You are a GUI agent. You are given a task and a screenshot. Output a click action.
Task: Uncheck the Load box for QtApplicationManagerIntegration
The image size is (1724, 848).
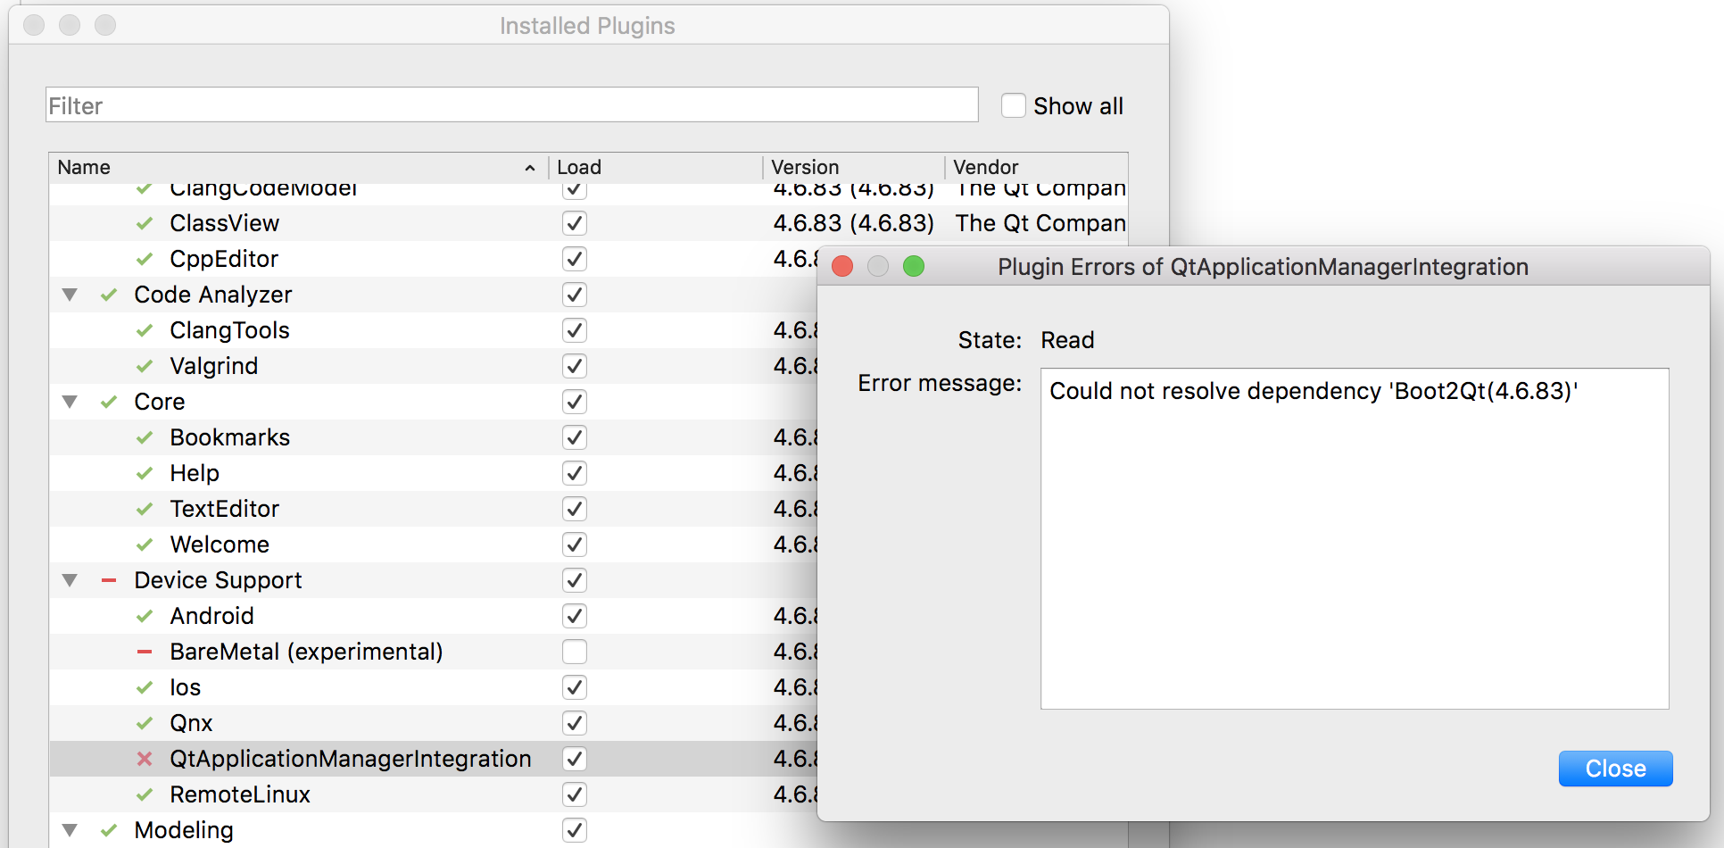pos(574,759)
